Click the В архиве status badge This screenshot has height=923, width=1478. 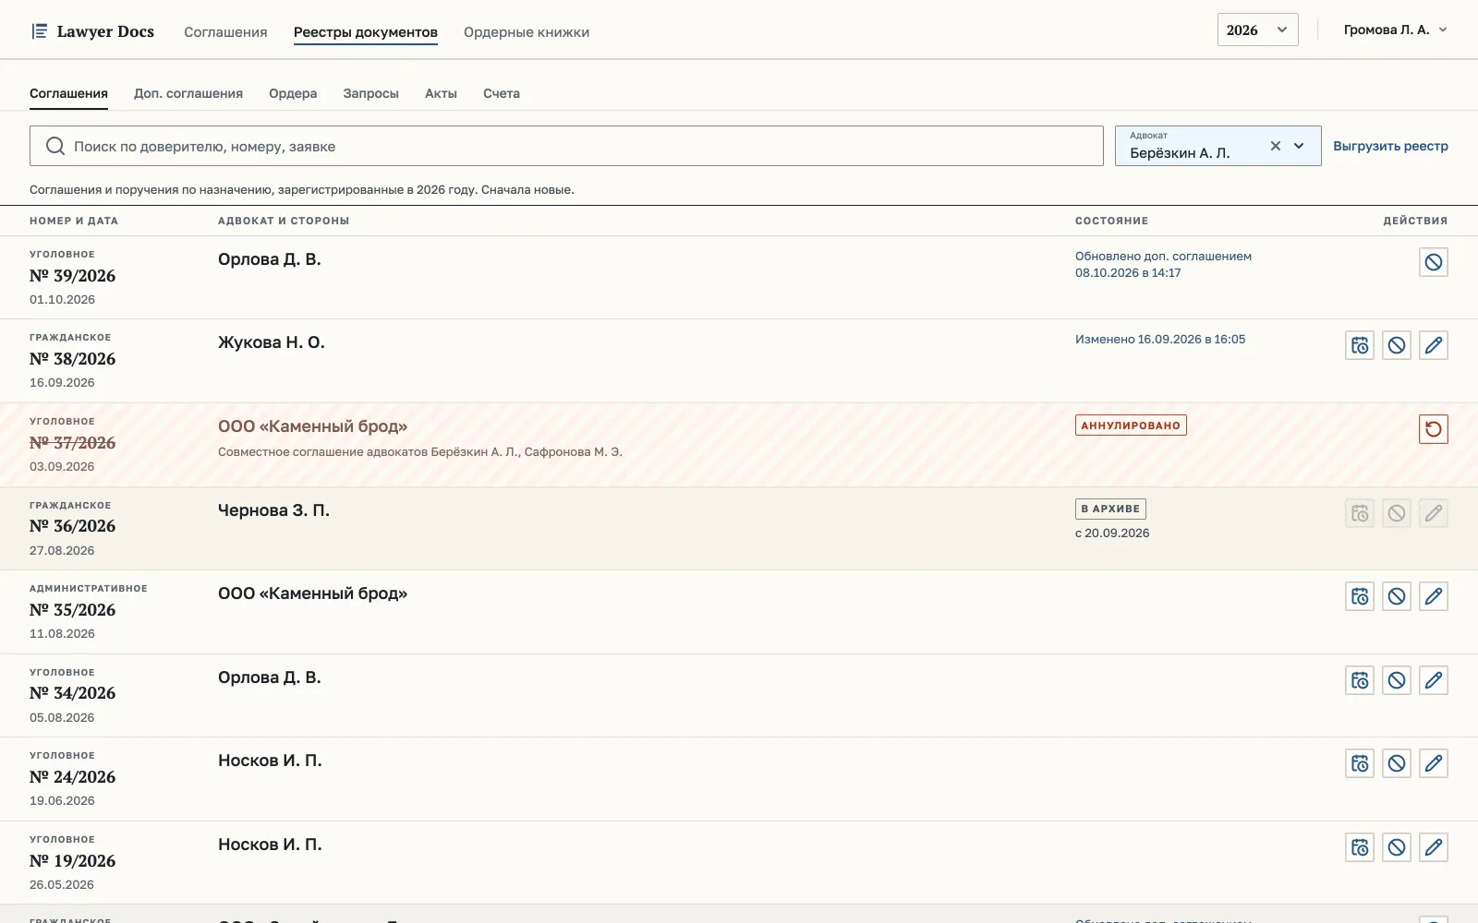pyautogui.click(x=1110, y=509)
